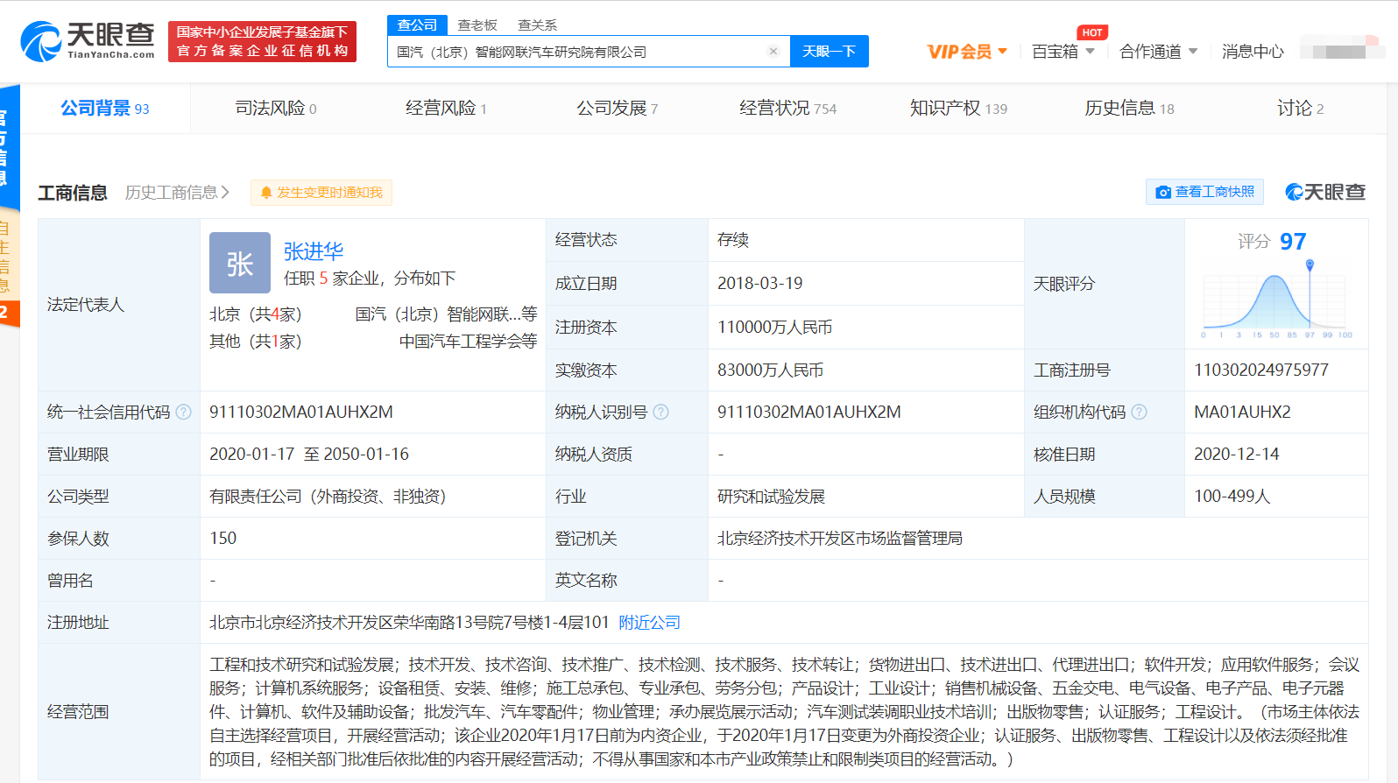Clear the search box with the X icon
This screenshot has width=1398, height=783.
click(x=773, y=52)
